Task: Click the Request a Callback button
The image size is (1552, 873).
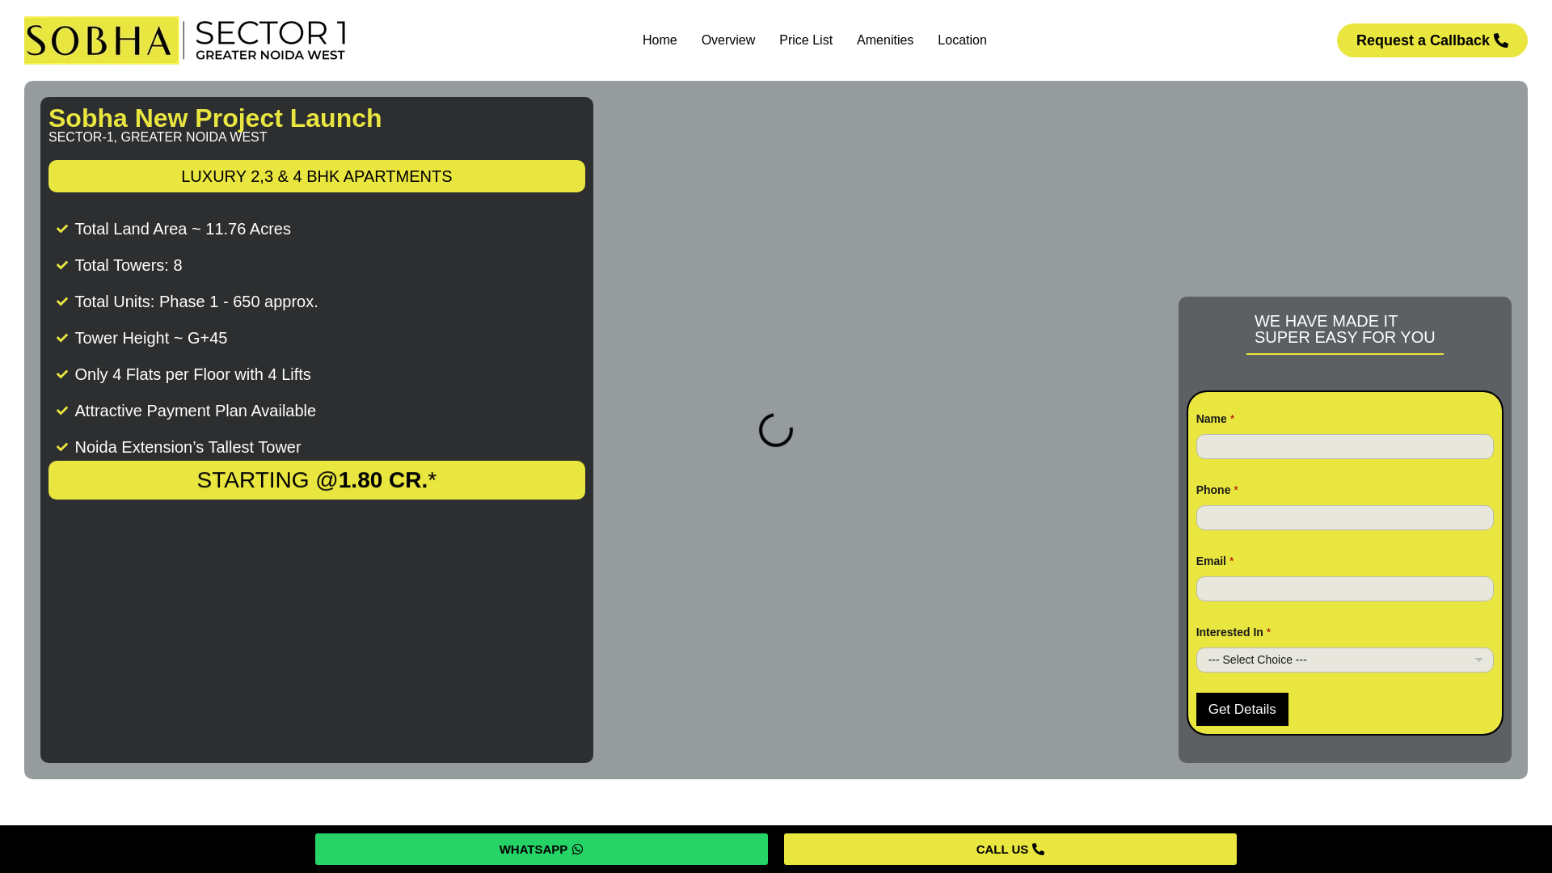Action: click(x=1432, y=40)
